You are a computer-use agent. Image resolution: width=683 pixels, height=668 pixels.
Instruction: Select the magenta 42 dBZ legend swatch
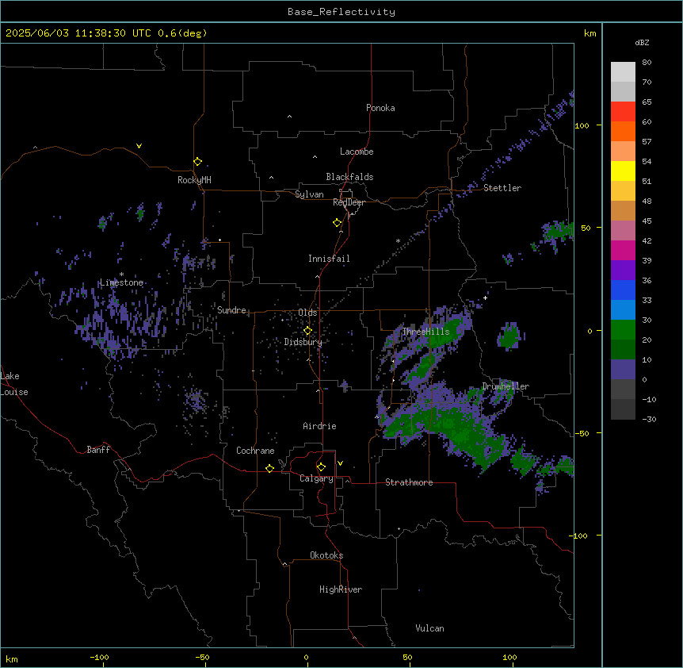(623, 250)
